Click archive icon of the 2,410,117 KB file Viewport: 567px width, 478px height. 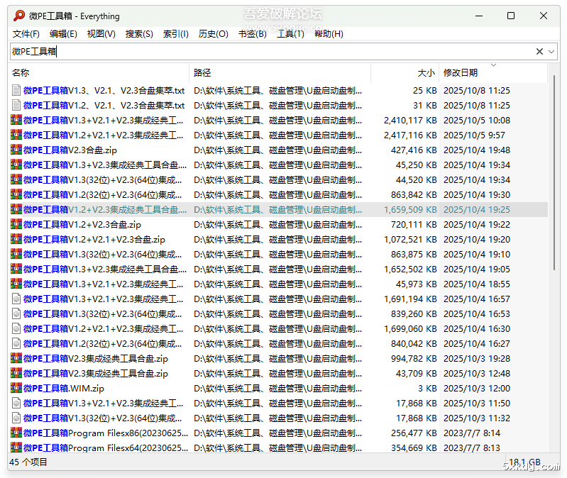point(16,120)
